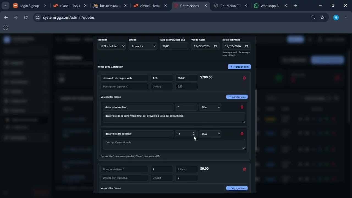Click the Agregar Item button

pyautogui.click(x=239, y=67)
